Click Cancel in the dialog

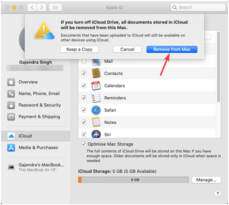(127, 49)
